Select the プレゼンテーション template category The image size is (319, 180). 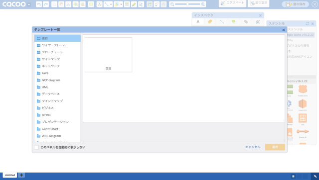pyautogui.click(x=58, y=122)
